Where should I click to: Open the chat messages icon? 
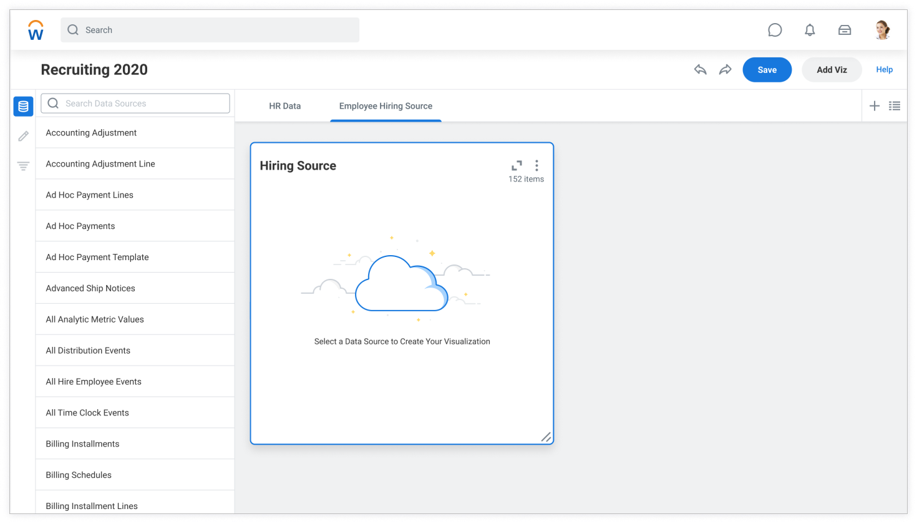(x=775, y=30)
